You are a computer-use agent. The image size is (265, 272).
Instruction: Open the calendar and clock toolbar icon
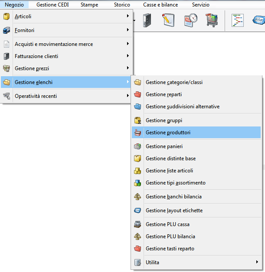(190, 20)
